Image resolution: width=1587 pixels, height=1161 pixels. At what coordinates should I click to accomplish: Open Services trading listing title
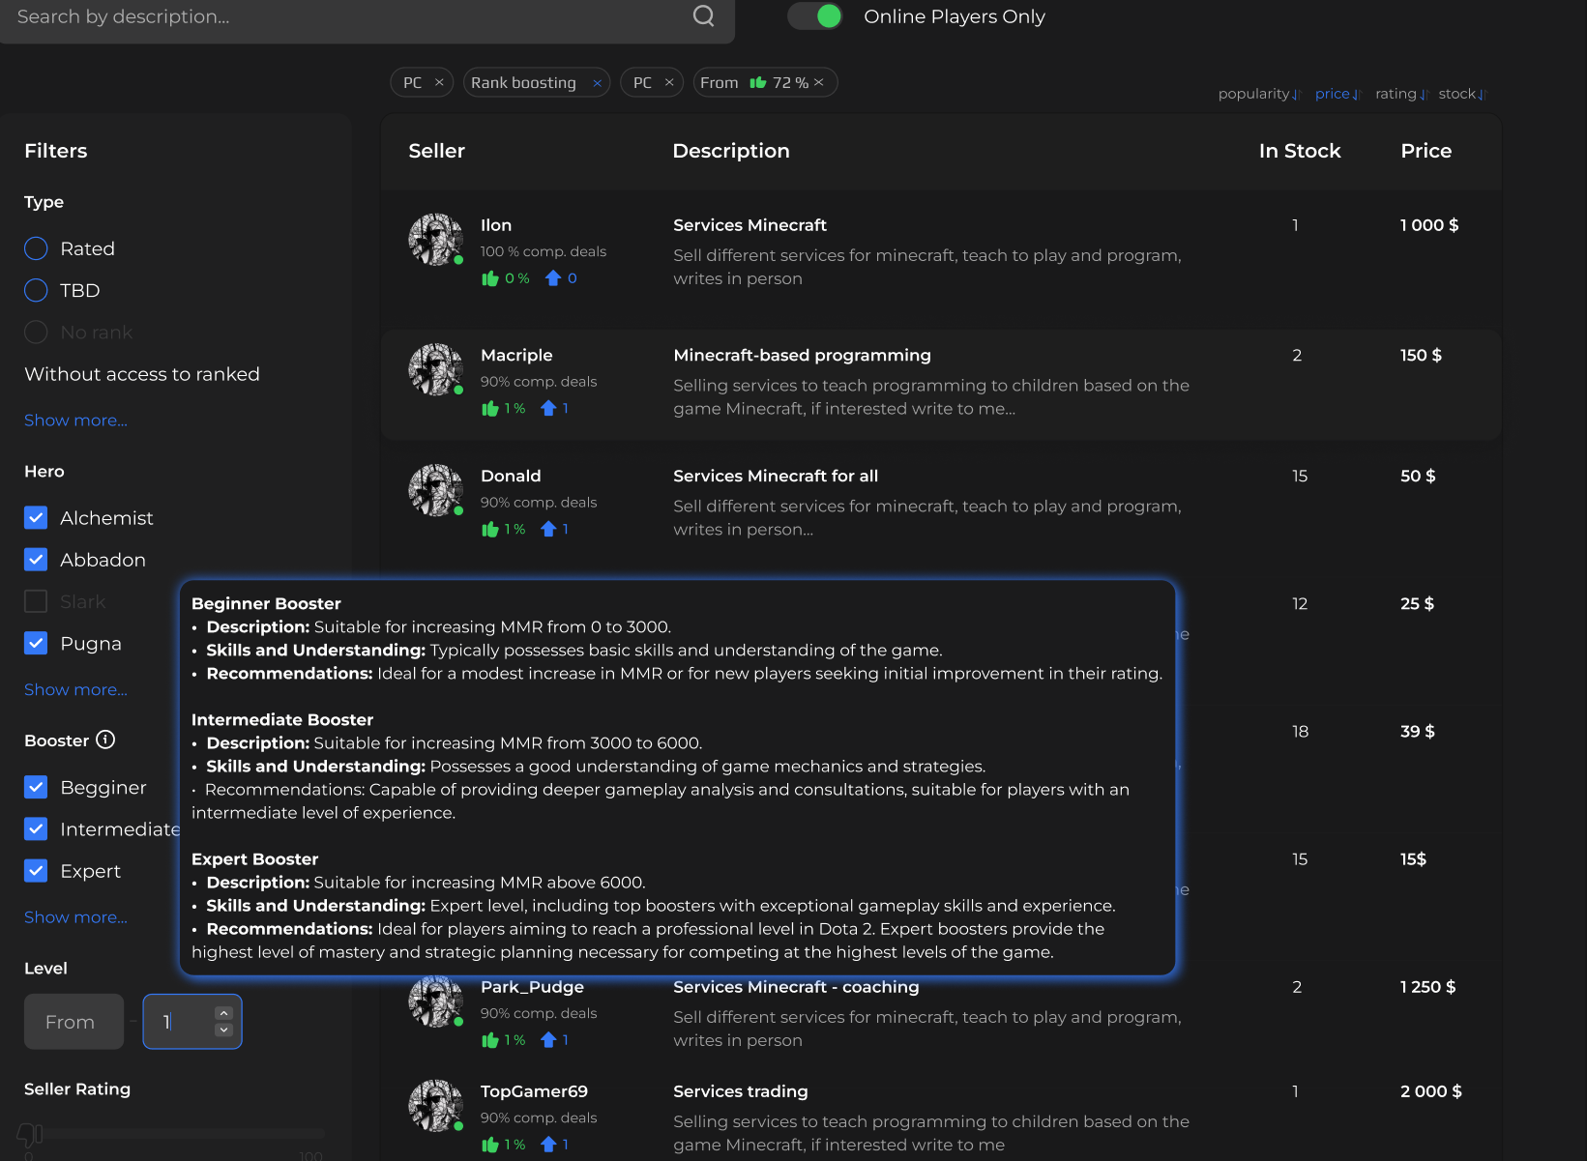coord(741,1091)
